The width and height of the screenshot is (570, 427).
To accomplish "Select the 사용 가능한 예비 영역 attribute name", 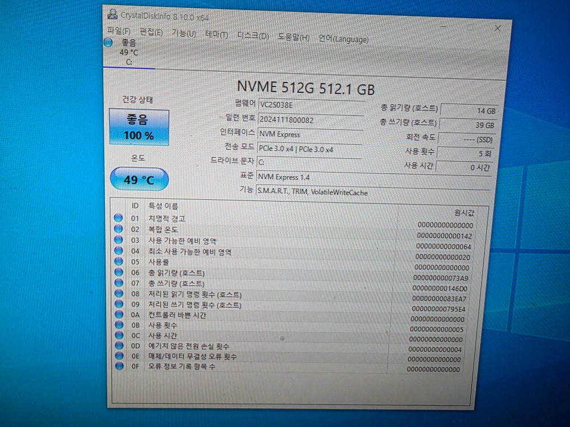I will (182, 241).
